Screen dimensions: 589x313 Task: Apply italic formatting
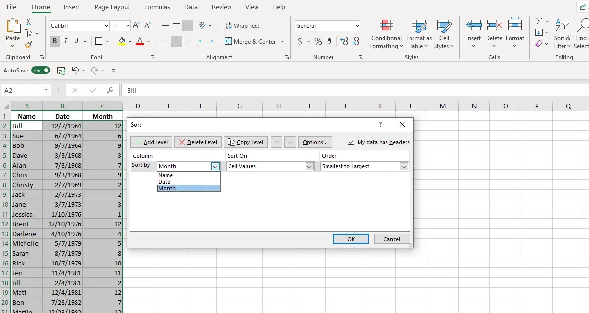65,41
